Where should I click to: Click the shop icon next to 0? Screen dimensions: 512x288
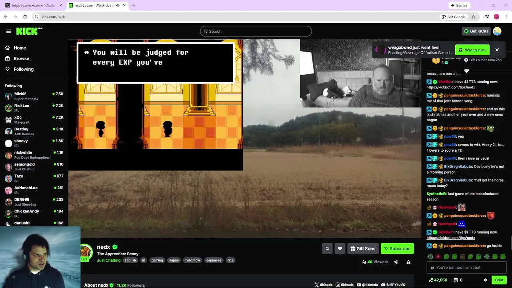(x=455, y=280)
